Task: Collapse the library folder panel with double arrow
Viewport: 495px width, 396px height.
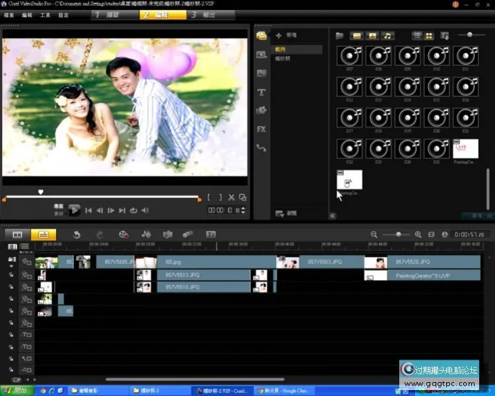Action: [332, 215]
